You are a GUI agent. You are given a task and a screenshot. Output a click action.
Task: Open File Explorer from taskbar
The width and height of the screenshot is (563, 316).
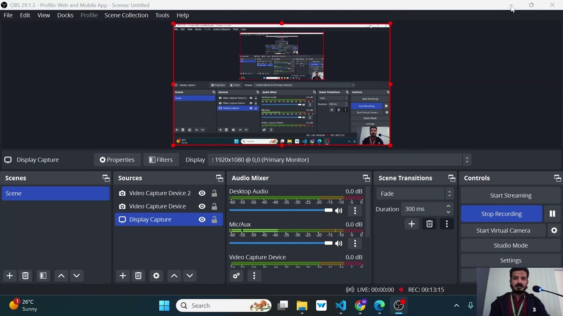point(302,305)
